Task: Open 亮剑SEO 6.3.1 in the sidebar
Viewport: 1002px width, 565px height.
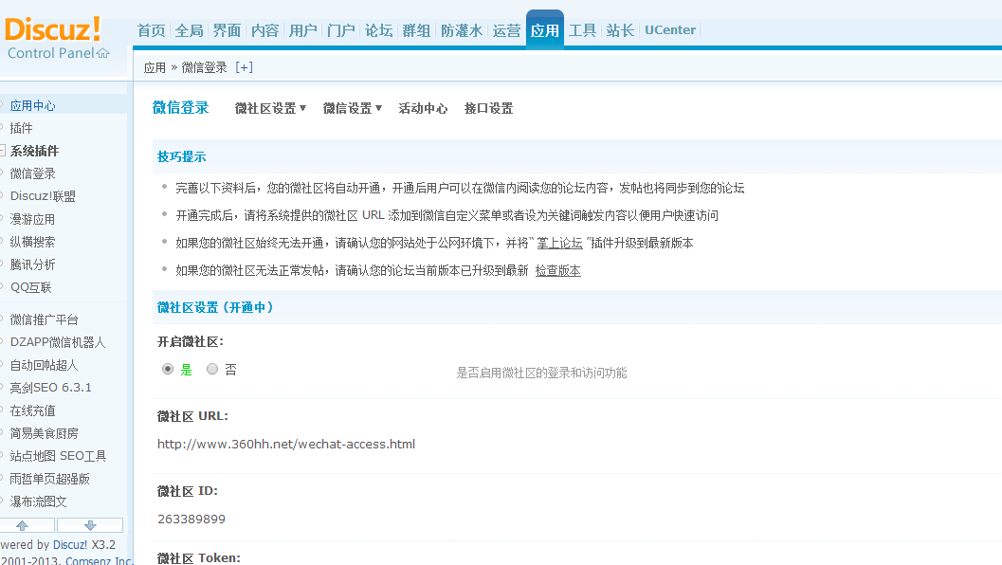Action: [50, 388]
